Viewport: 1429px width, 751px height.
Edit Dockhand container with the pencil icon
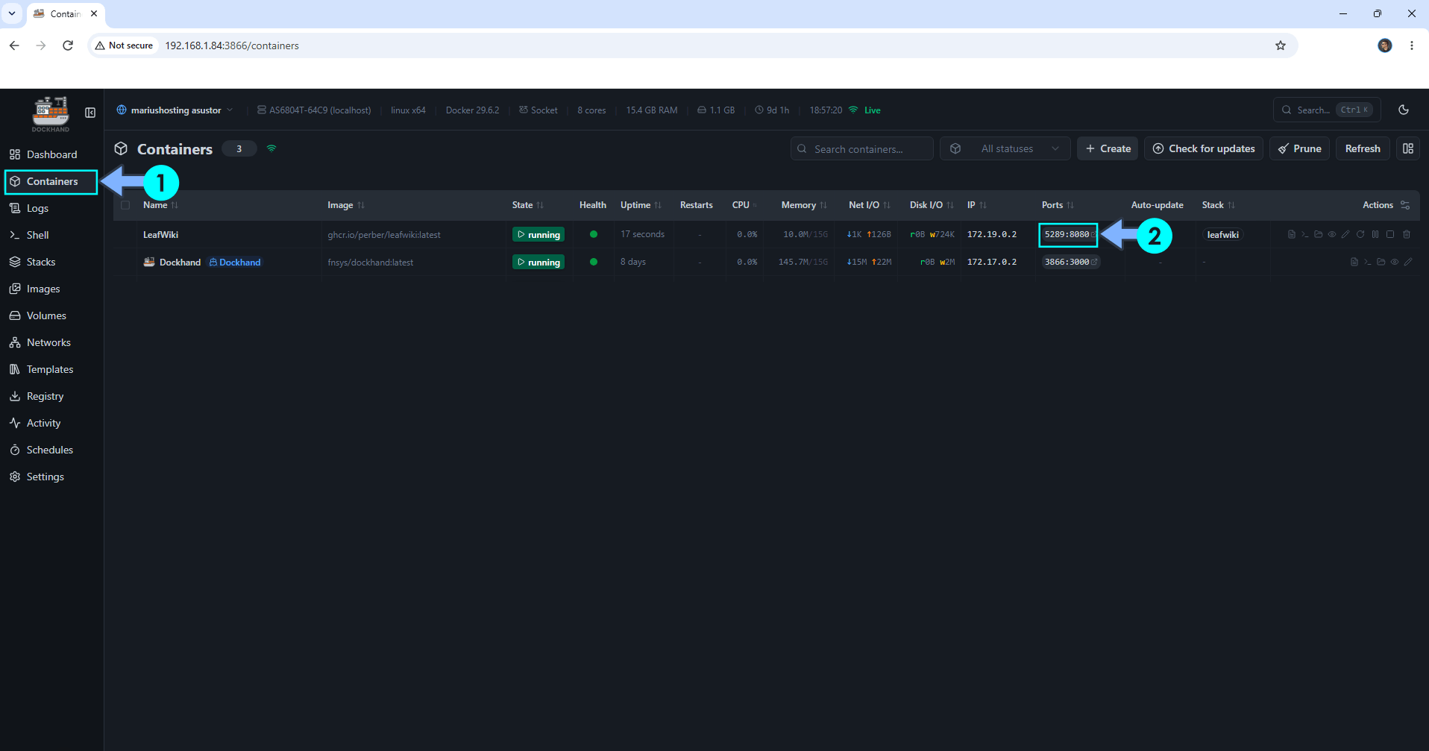(1408, 262)
